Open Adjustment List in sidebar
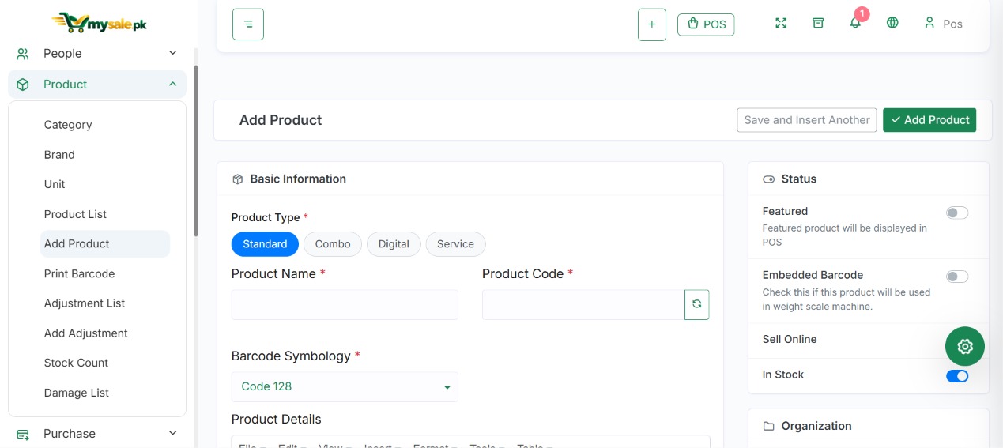Viewport: 1003px width, 448px height. (85, 303)
